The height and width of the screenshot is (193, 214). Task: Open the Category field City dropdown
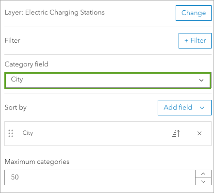(x=108, y=80)
